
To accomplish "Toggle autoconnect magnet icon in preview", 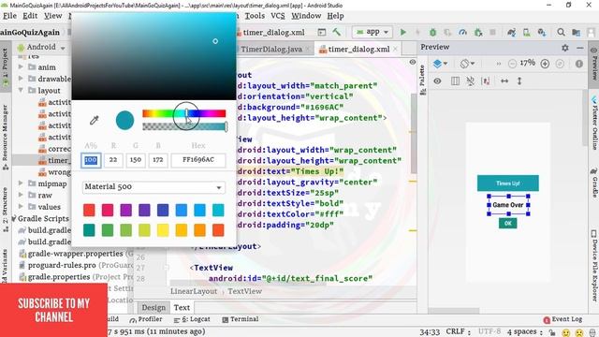I will 470,81.
